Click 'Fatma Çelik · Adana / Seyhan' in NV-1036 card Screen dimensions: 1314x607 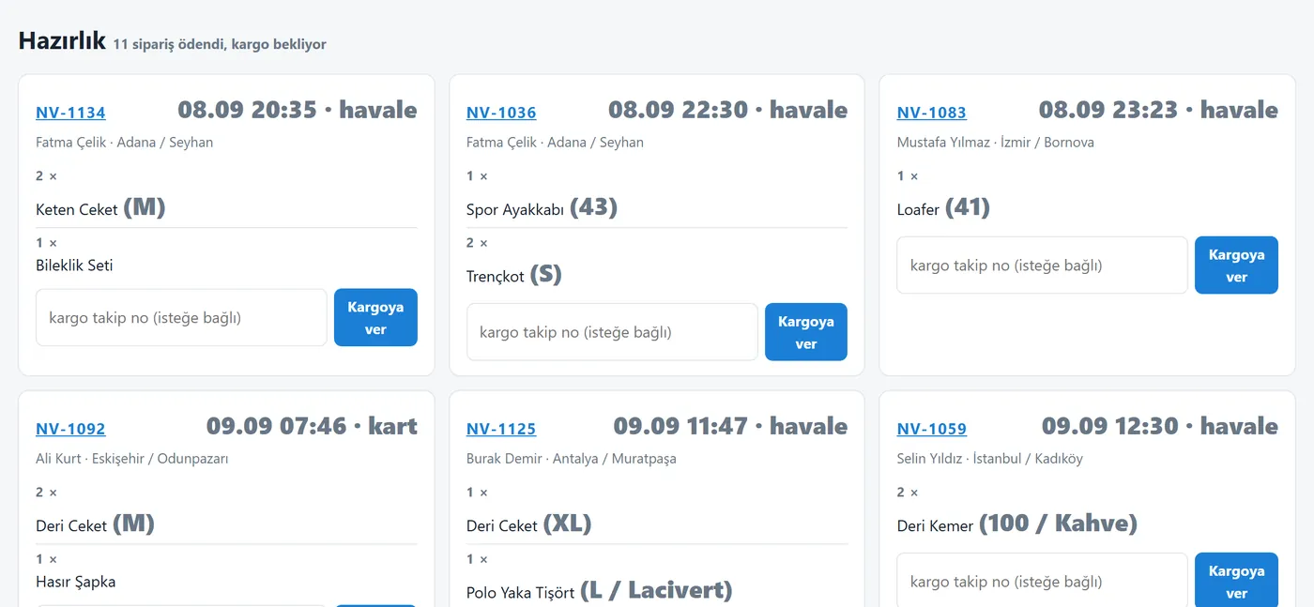click(x=555, y=143)
